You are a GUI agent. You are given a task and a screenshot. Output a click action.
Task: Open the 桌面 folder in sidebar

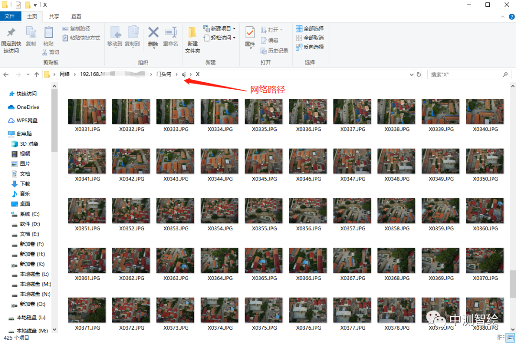pyautogui.click(x=21, y=204)
